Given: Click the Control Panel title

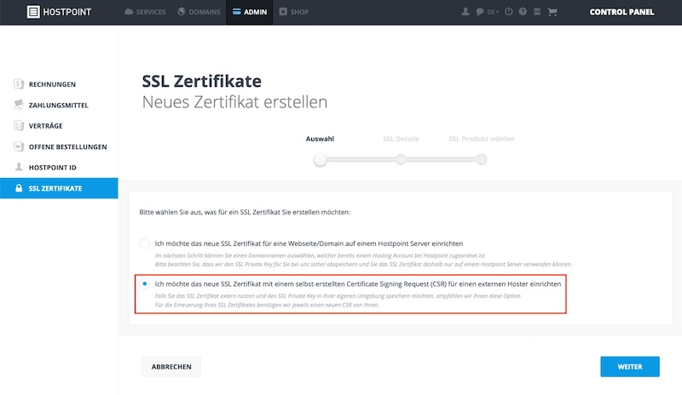Looking at the screenshot, I should point(621,12).
